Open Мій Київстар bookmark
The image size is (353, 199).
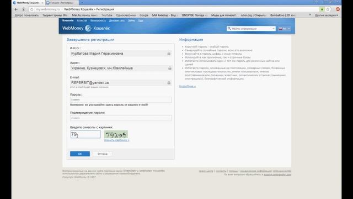point(165,15)
